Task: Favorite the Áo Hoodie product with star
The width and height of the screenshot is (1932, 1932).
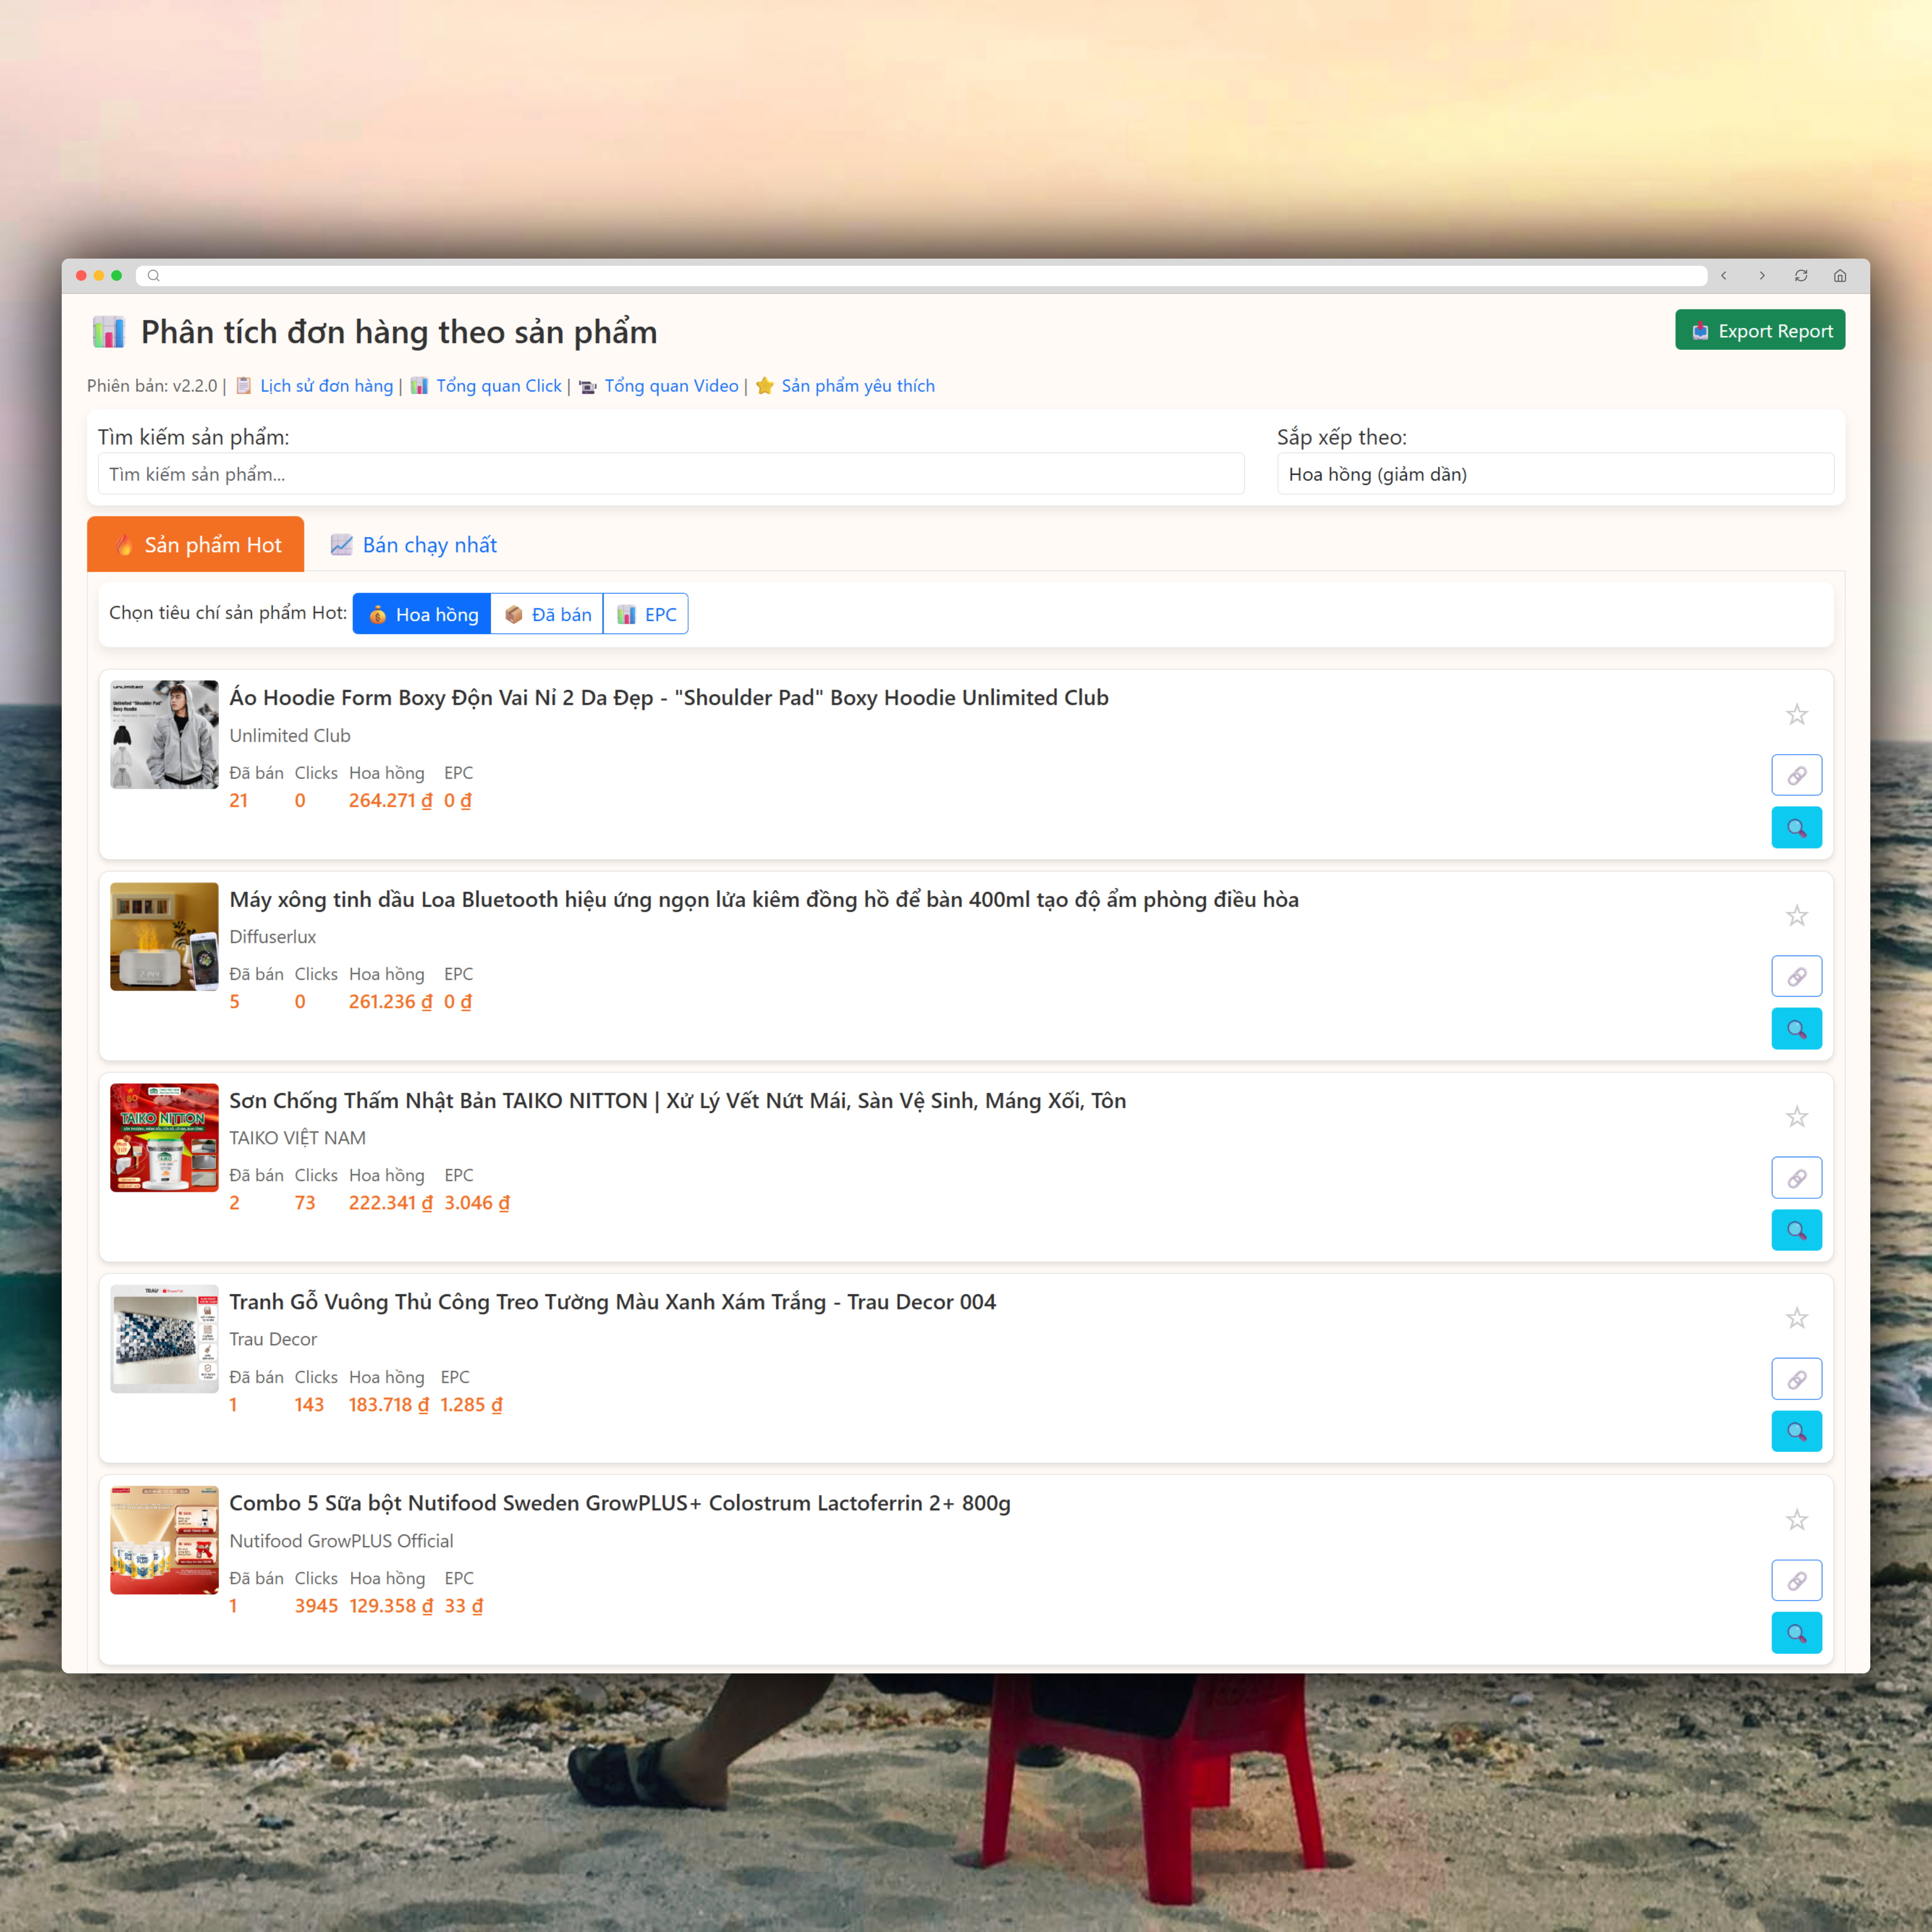Action: click(x=1796, y=715)
